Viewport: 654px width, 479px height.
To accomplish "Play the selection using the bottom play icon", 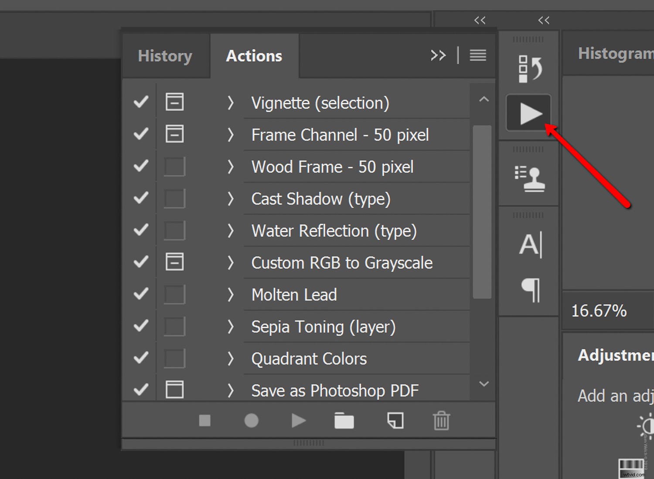I will (299, 421).
